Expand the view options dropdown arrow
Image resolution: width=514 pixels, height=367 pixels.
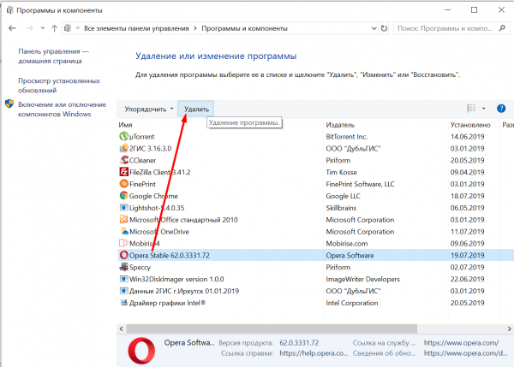[483, 109]
